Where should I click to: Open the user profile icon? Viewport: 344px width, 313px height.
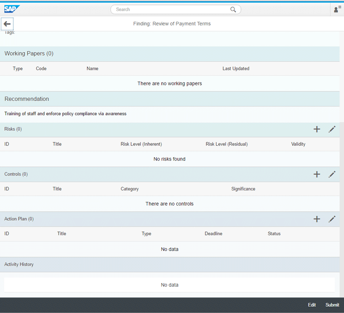pos(337,9)
